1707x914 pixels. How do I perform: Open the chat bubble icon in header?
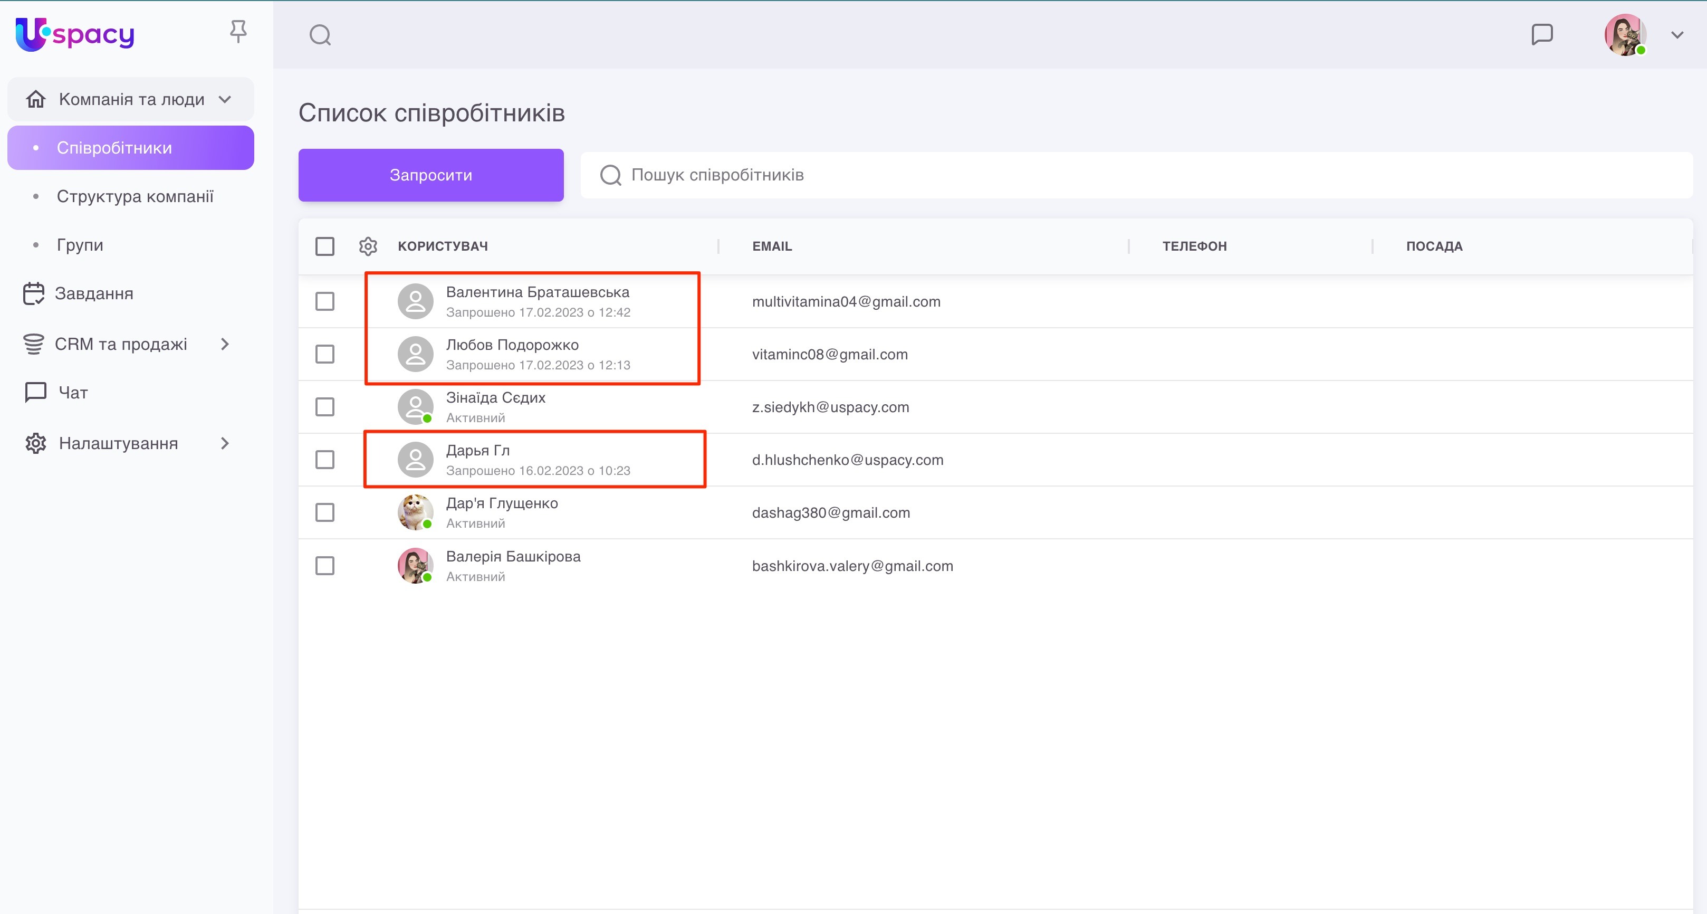point(1542,34)
